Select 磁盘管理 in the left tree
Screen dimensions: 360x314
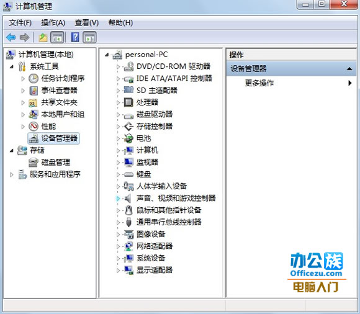pos(56,163)
